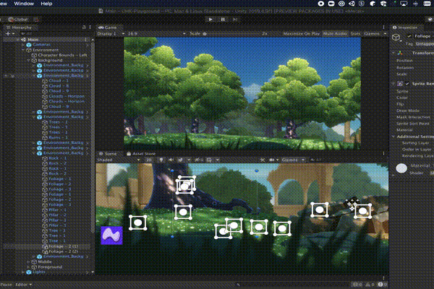Image resolution: width=434 pixels, height=289 pixels.
Task: Toggle the Stats overlay button
Action: tap(355, 33)
